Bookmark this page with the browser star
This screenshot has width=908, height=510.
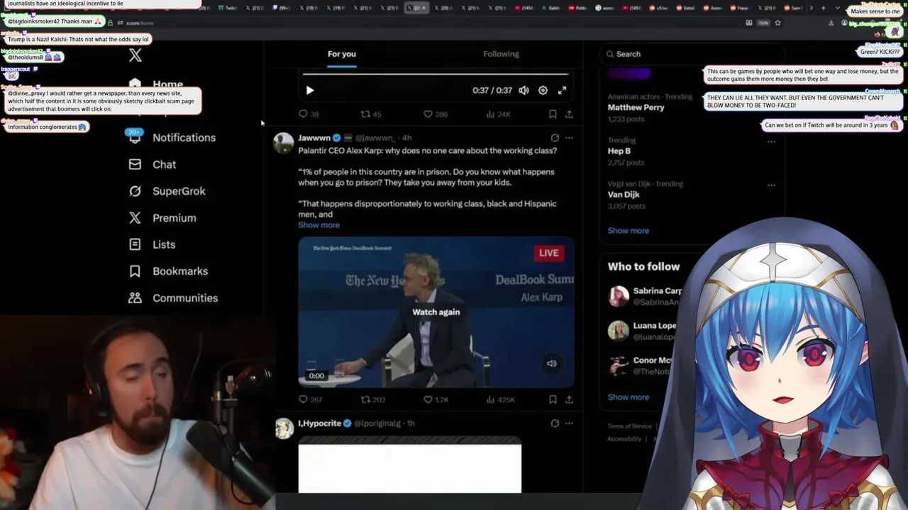(777, 23)
